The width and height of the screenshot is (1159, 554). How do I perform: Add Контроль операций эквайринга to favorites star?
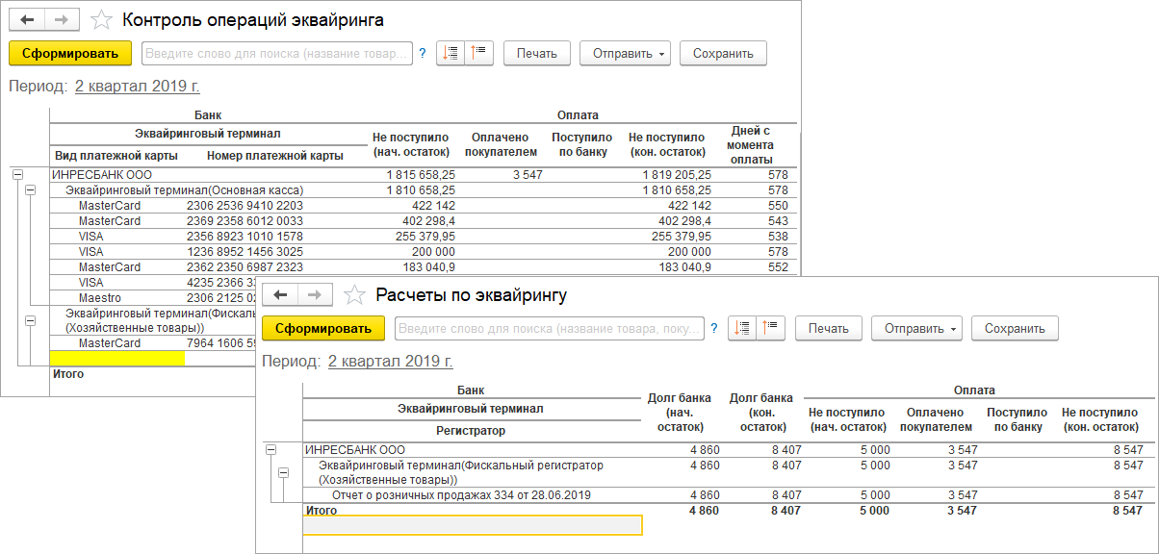[x=100, y=19]
